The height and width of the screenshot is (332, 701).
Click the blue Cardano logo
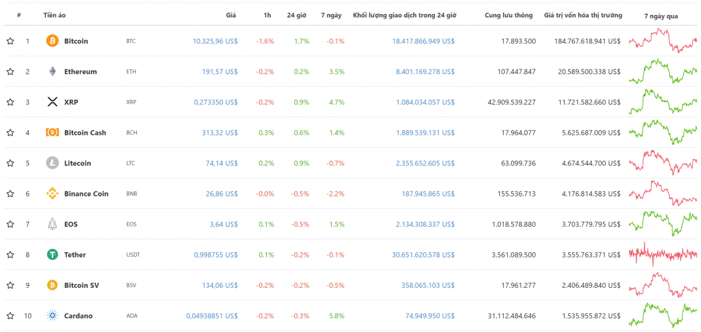53,316
